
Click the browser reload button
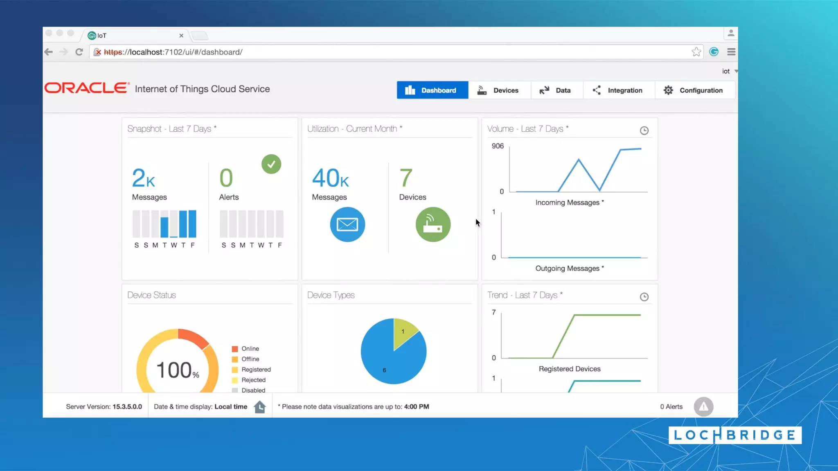pos(79,52)
